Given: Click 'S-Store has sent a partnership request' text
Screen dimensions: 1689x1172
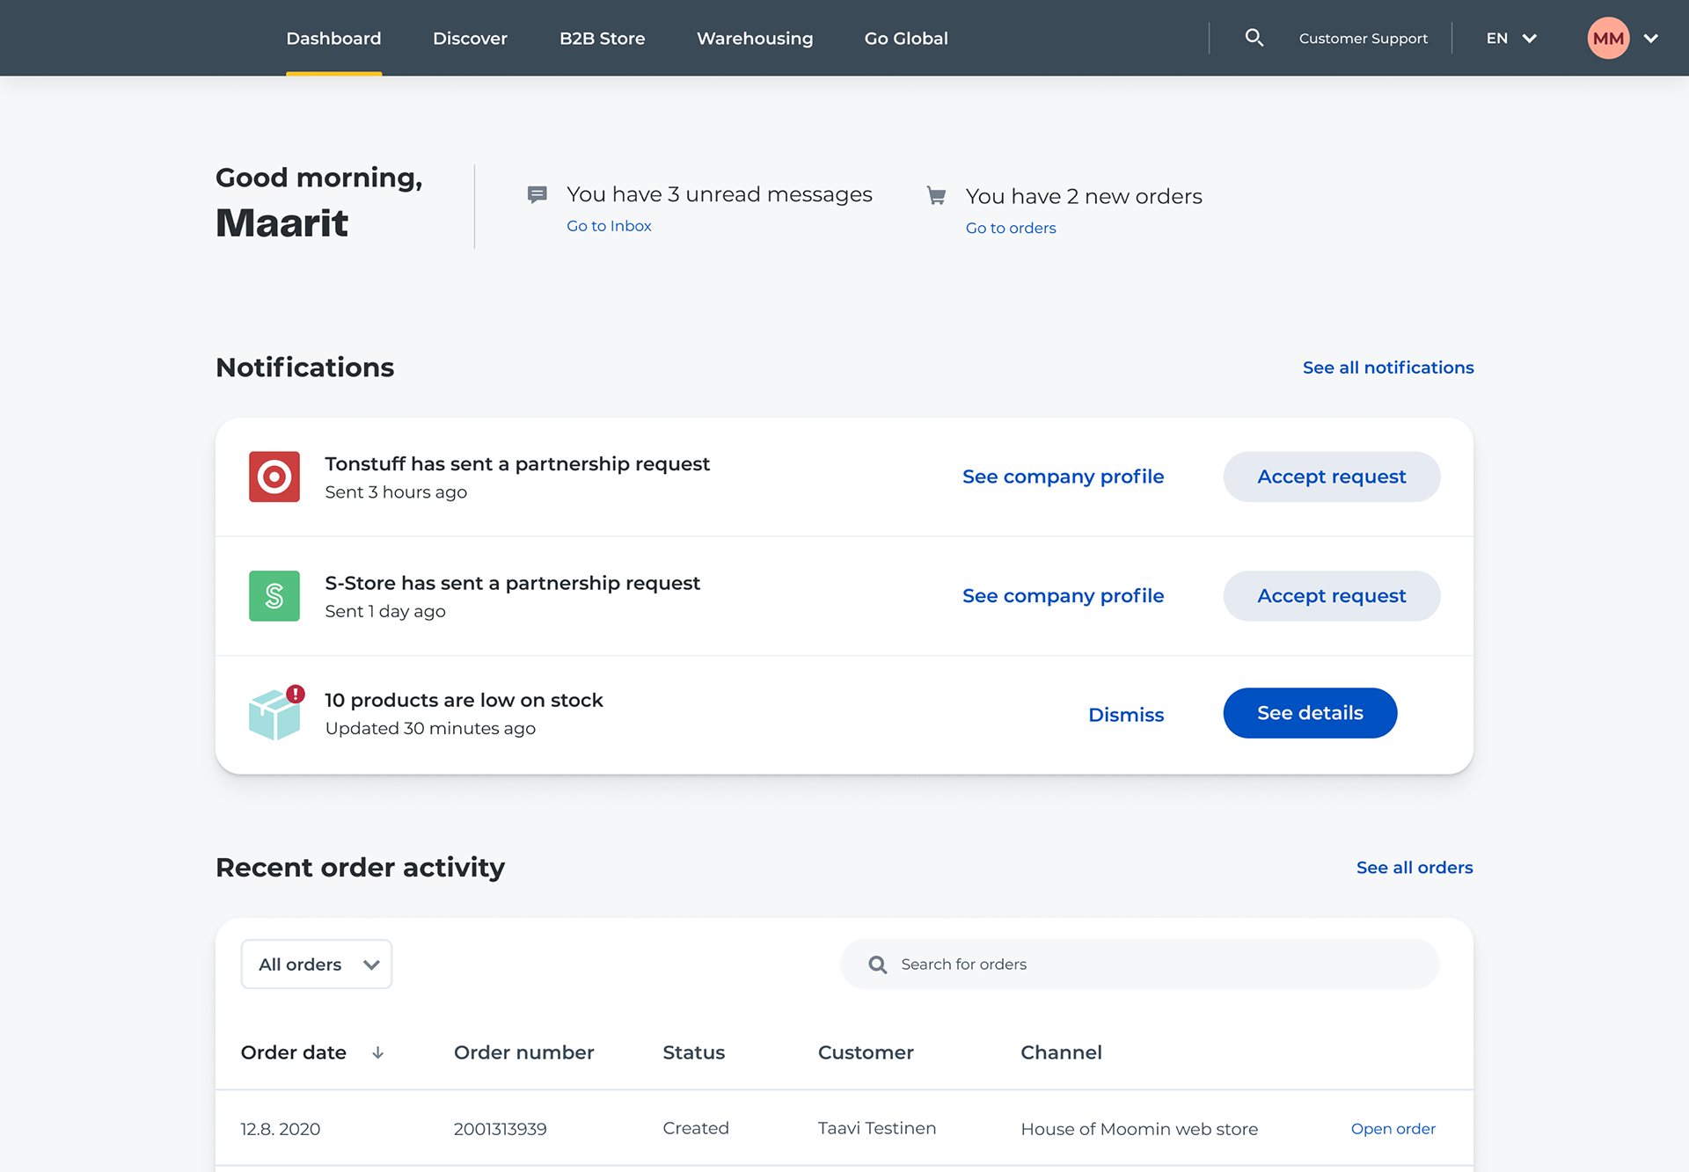Looking at the screenshot, I should coord(512,584).
